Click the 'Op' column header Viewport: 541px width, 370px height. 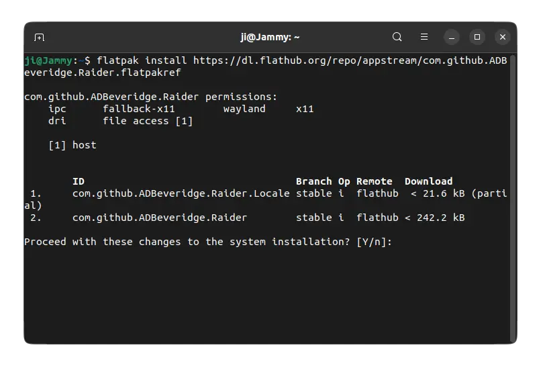tap(344, 182)
